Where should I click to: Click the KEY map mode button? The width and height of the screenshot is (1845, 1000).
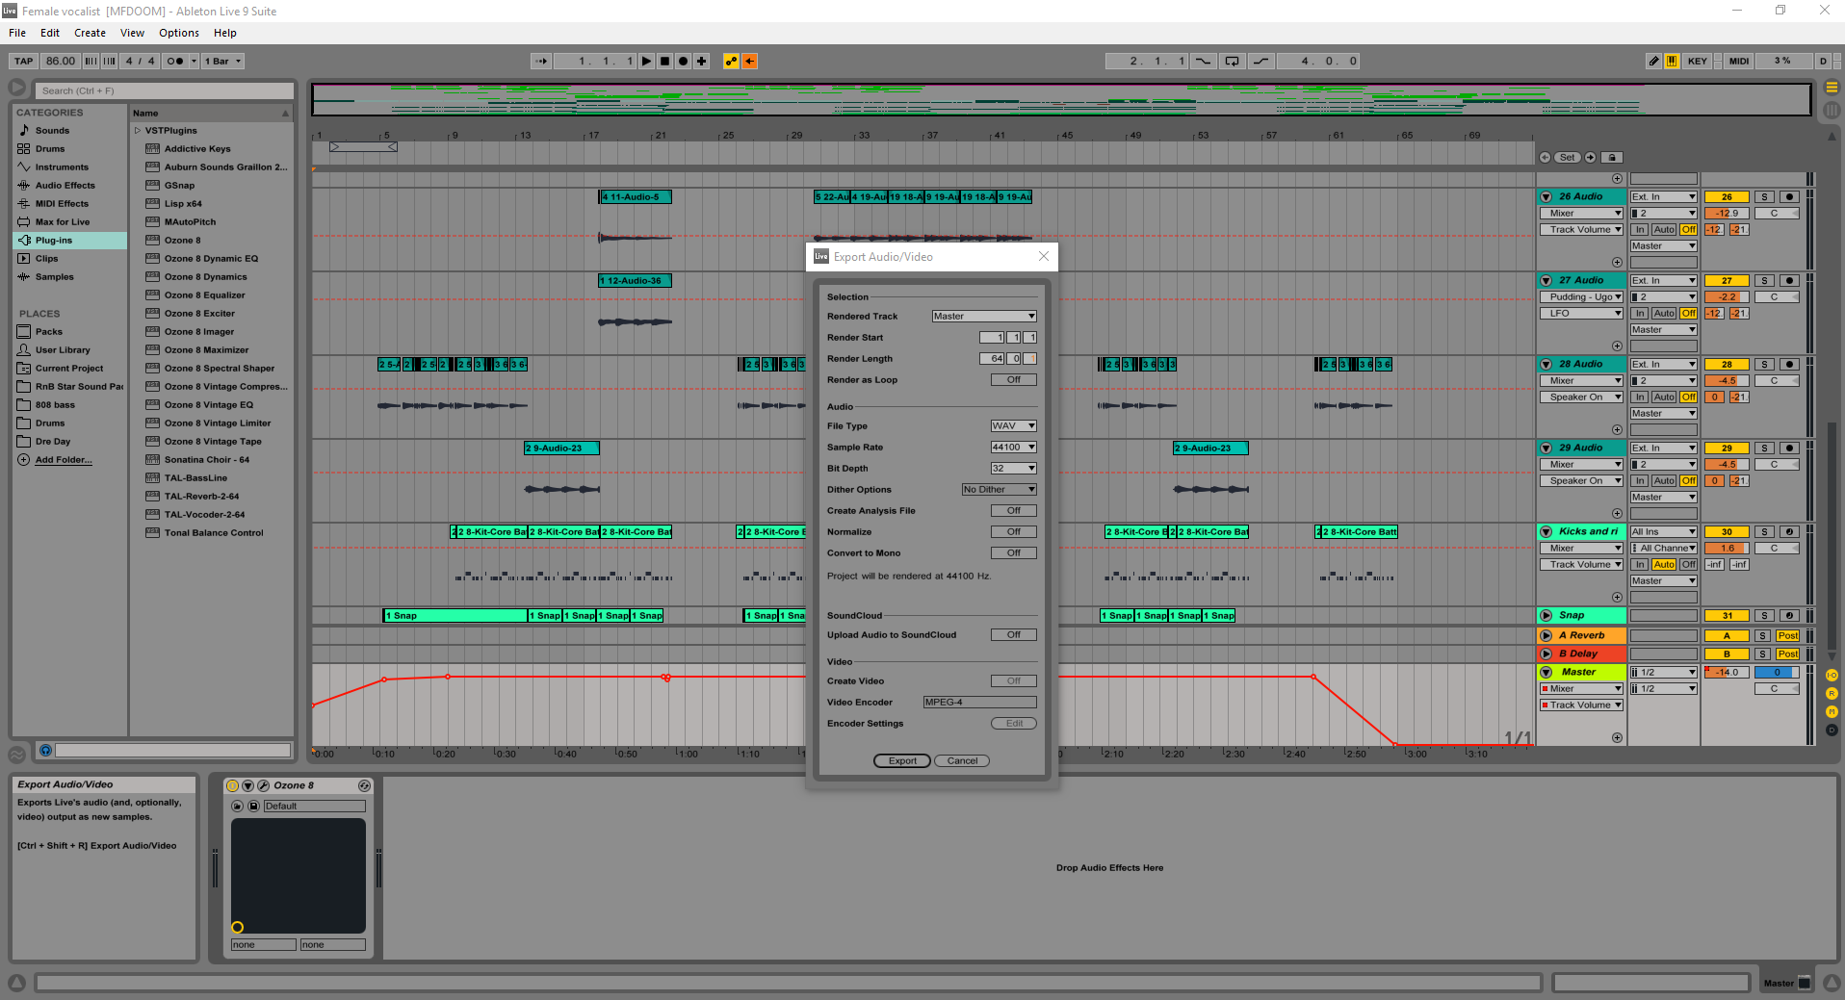(x=1698, y=61)
